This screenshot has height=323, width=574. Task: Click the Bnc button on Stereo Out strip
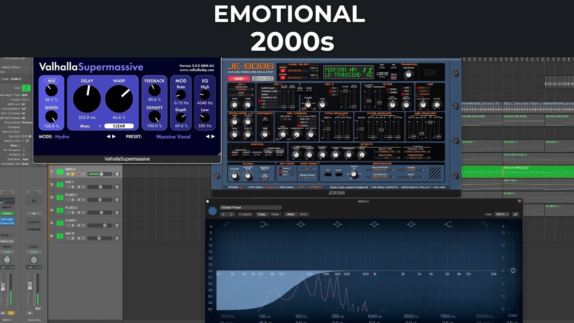point(38,308)
